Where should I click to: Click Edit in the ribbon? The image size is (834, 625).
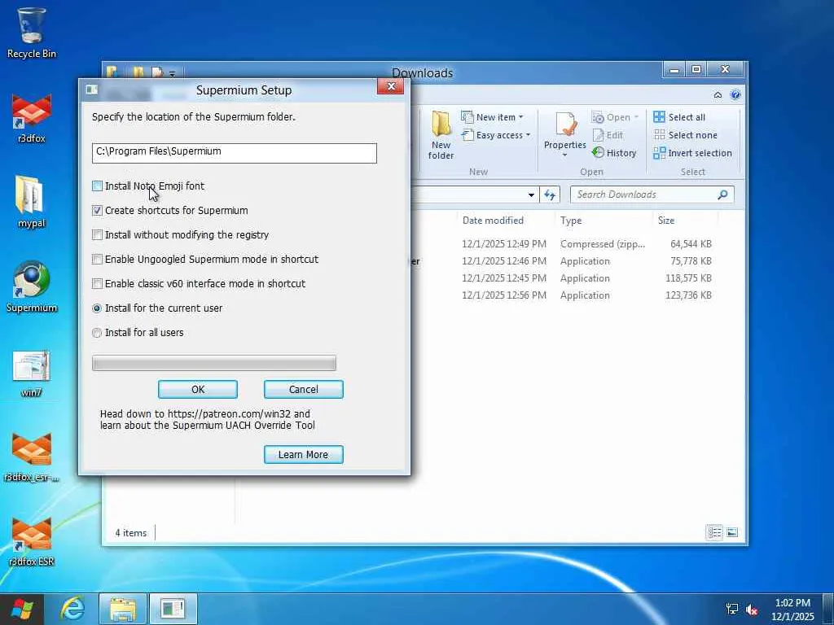tap(608, 135)
